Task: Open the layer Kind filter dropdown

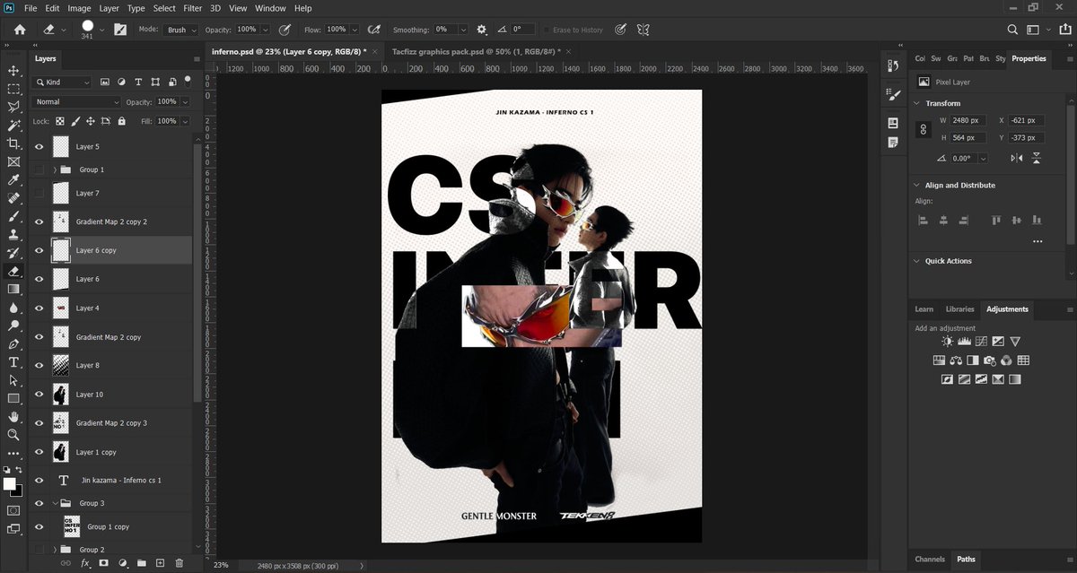Action: coord(61,82)
